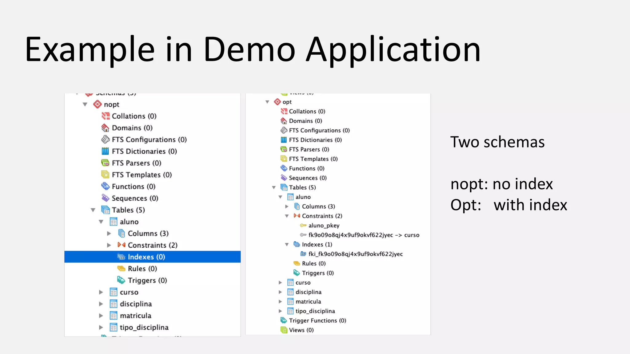Image resolution: width=630 pixels, height=354 pixels.
Task: Select 'tipo_disciplina' in opt schema
Action: click(315, 311)
